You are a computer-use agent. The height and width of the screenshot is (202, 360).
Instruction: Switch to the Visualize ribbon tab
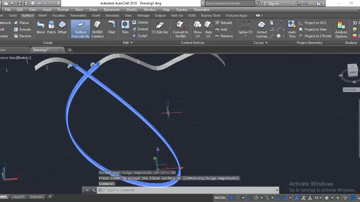point(58,15)
